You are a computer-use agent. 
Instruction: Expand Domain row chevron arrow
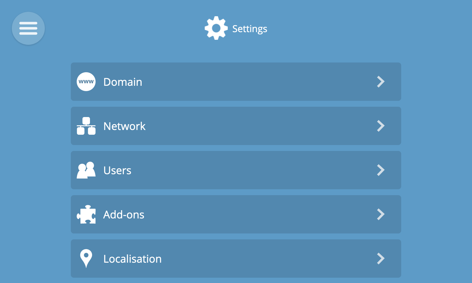coord(381,82)
